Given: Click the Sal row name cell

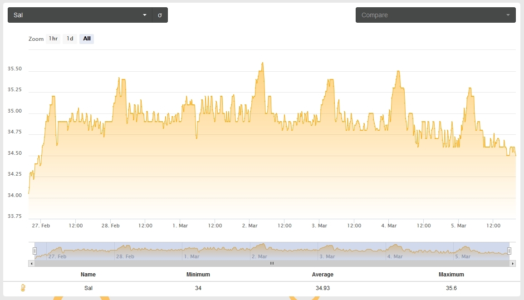Looking at the screenshot, I should pyautogui.click(x=88, y=288).
